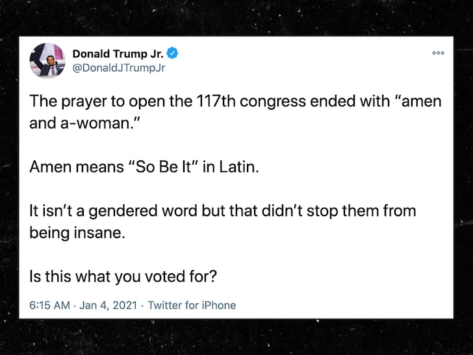The image size is (473, 355).
Task: Click the question 'Is this what you voted for?'
Action: tap(123, 276)
